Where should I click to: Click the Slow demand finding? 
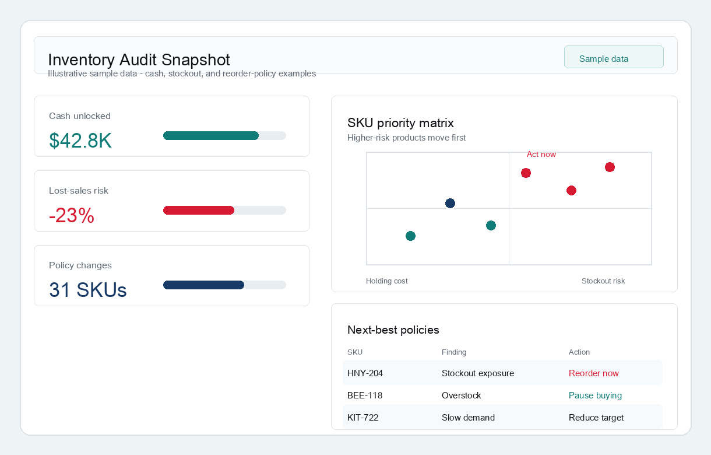469,418
